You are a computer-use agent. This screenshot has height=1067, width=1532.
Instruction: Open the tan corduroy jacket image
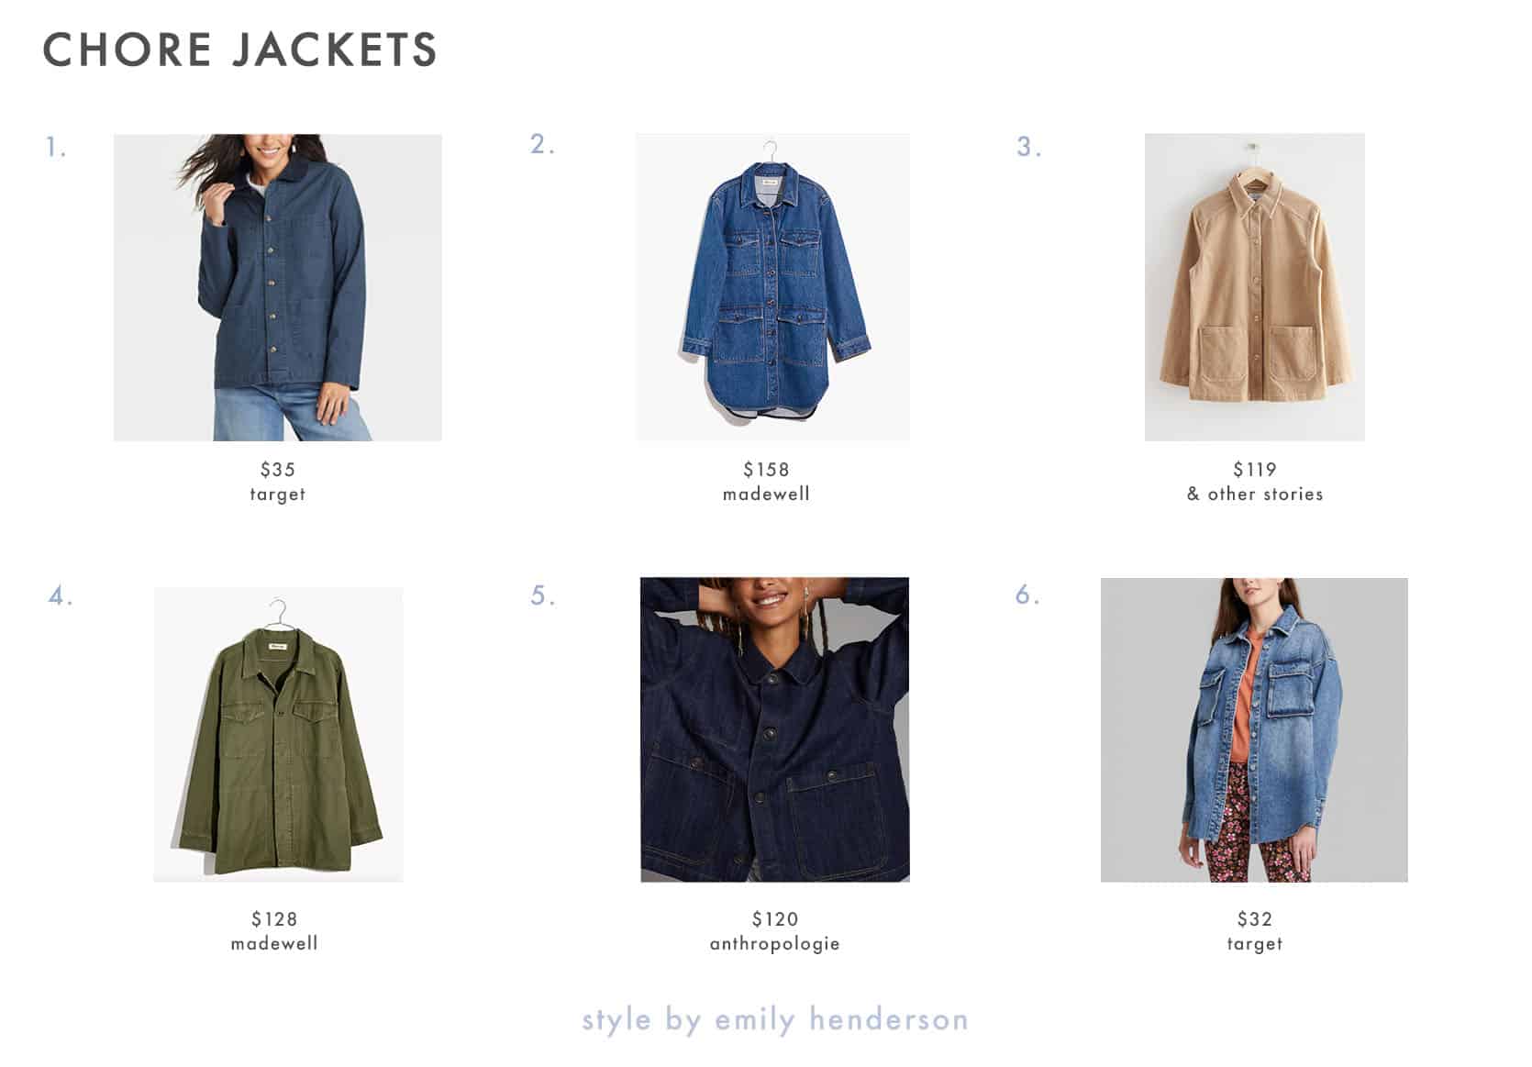(1254, 287)
